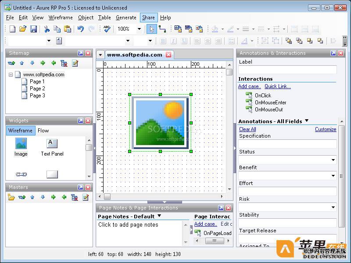Save the project with the floppy icon
Image resolution: width=351 pixels, height=263 pixels.
(x=33, y=29)
